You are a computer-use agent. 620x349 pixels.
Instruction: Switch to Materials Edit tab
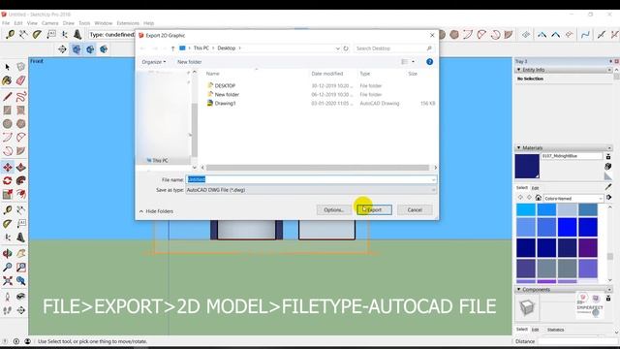(535, 188)
